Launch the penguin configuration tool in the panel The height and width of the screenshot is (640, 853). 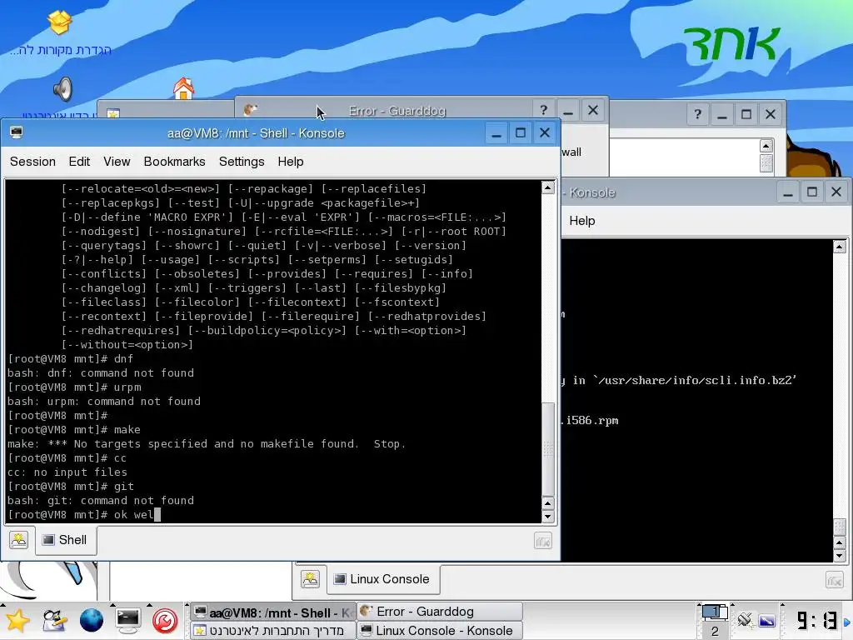coord(54,621)
